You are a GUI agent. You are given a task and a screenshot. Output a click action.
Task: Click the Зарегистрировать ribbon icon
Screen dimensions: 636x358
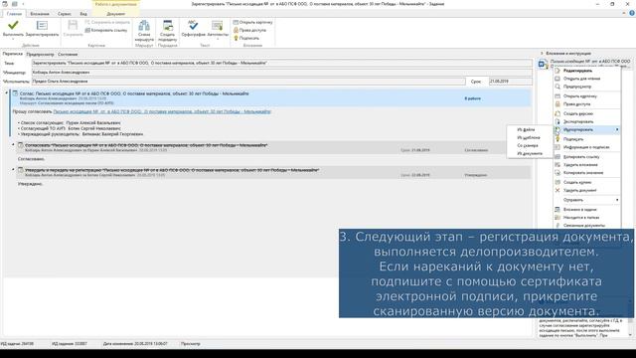coord(42,26)
